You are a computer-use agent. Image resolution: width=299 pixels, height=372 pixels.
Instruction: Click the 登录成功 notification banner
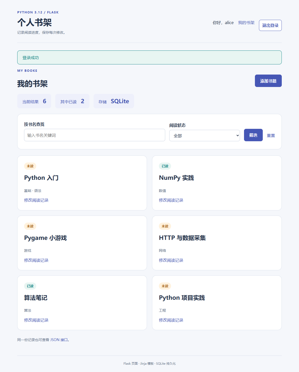[x=149, y=58]
